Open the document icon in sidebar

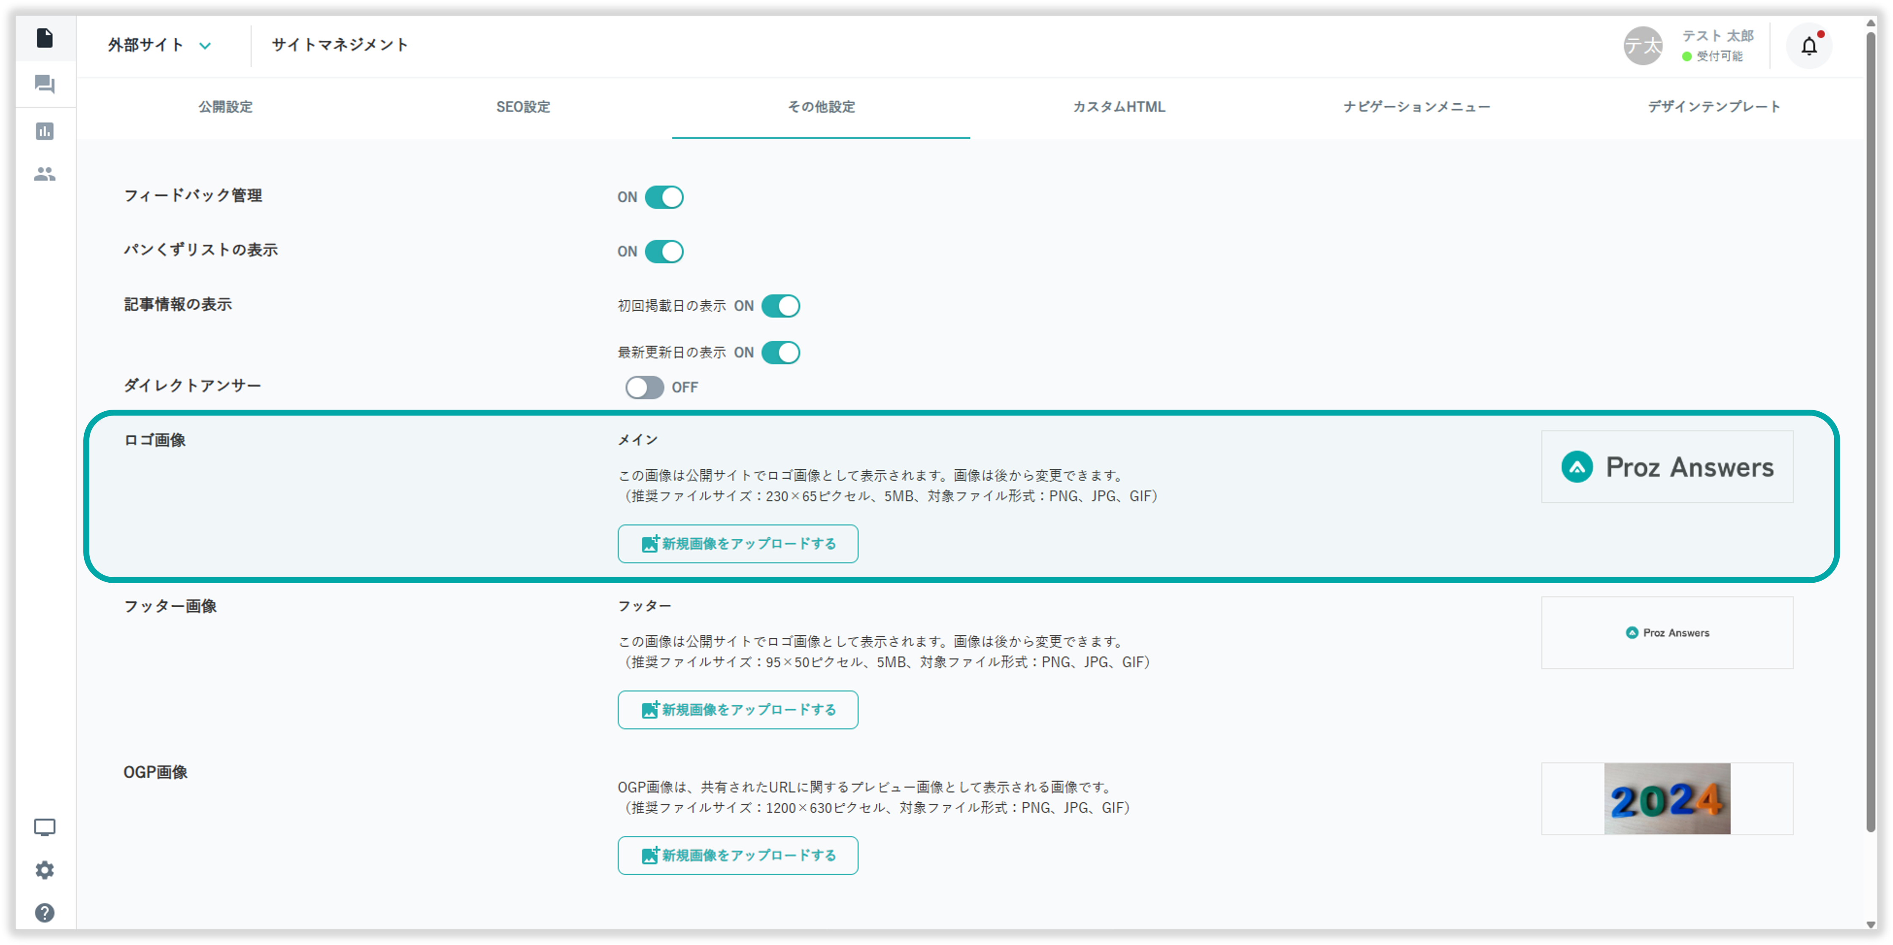(x=44, y=38)
